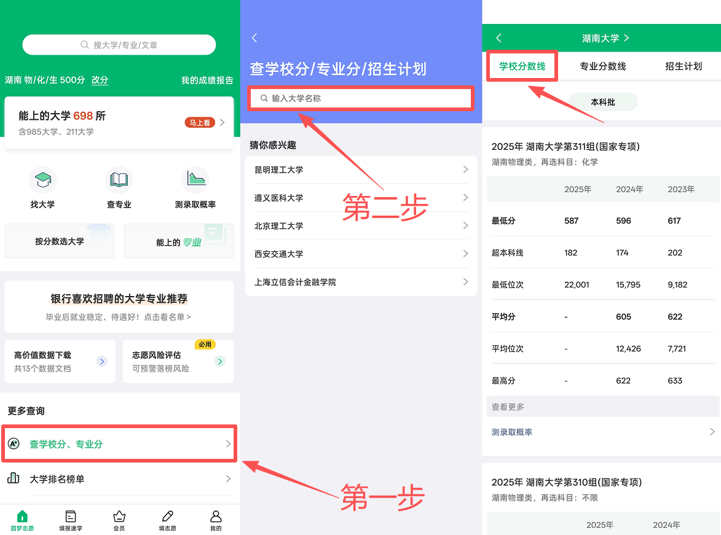Click the 改分 link next to score

(100, 80)
